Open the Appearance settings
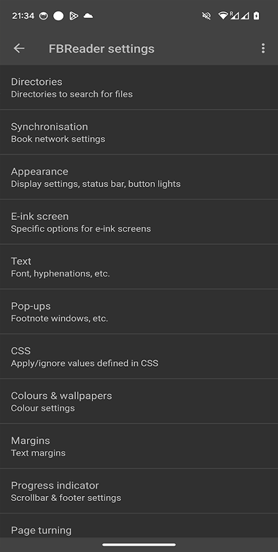The width and height of the screenshot is (278, 552). coord(139,177)
